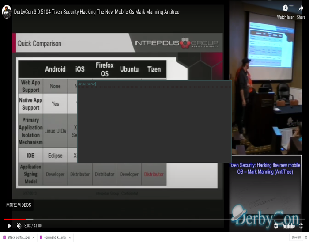Viewport: 309px width, 243px height.
Task: Click the Tizen column header
Action: (x=154, y=69)
